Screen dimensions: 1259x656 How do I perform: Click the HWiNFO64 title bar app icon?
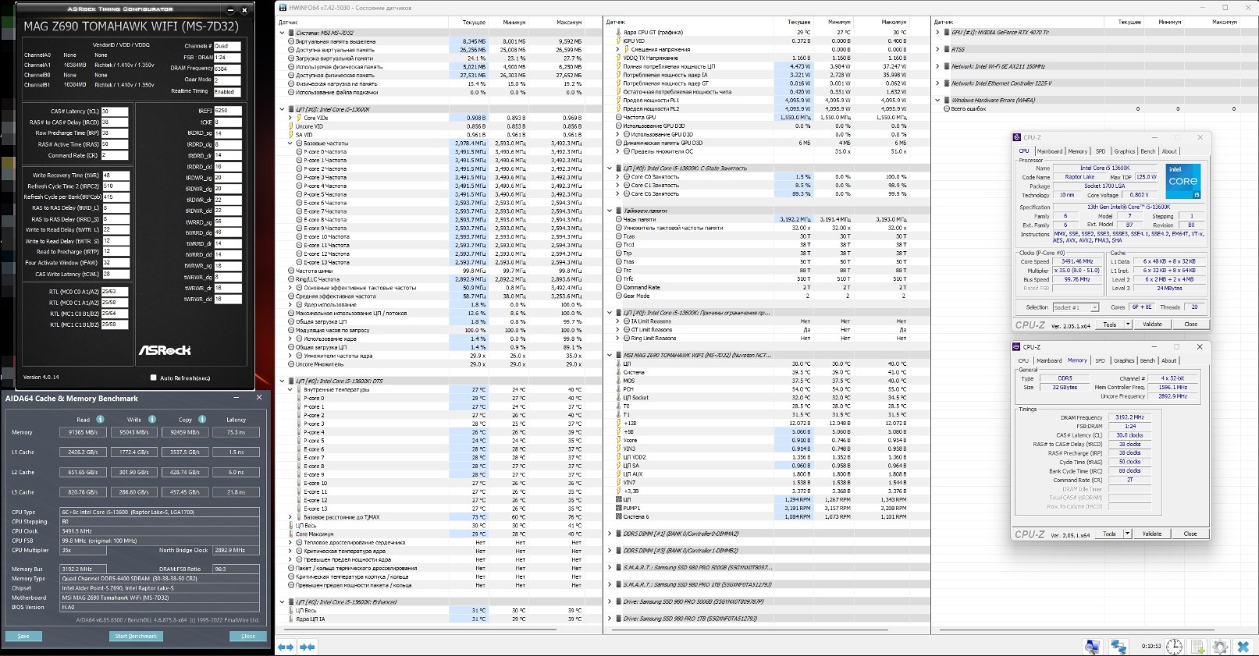coord(281,7)
